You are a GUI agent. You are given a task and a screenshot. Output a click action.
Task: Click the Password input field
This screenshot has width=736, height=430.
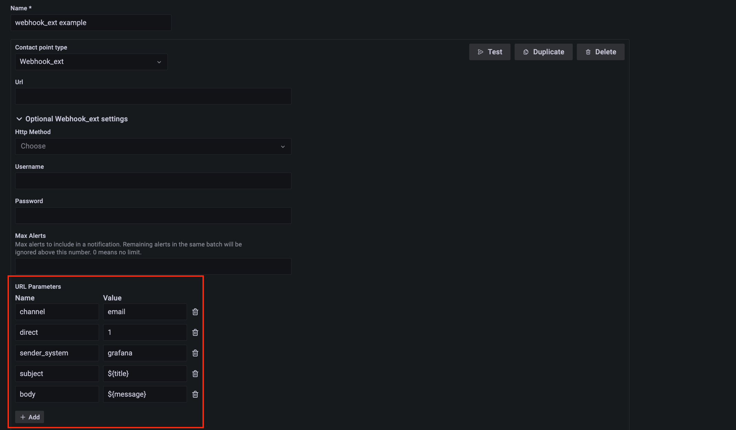(x=153, y=215)
